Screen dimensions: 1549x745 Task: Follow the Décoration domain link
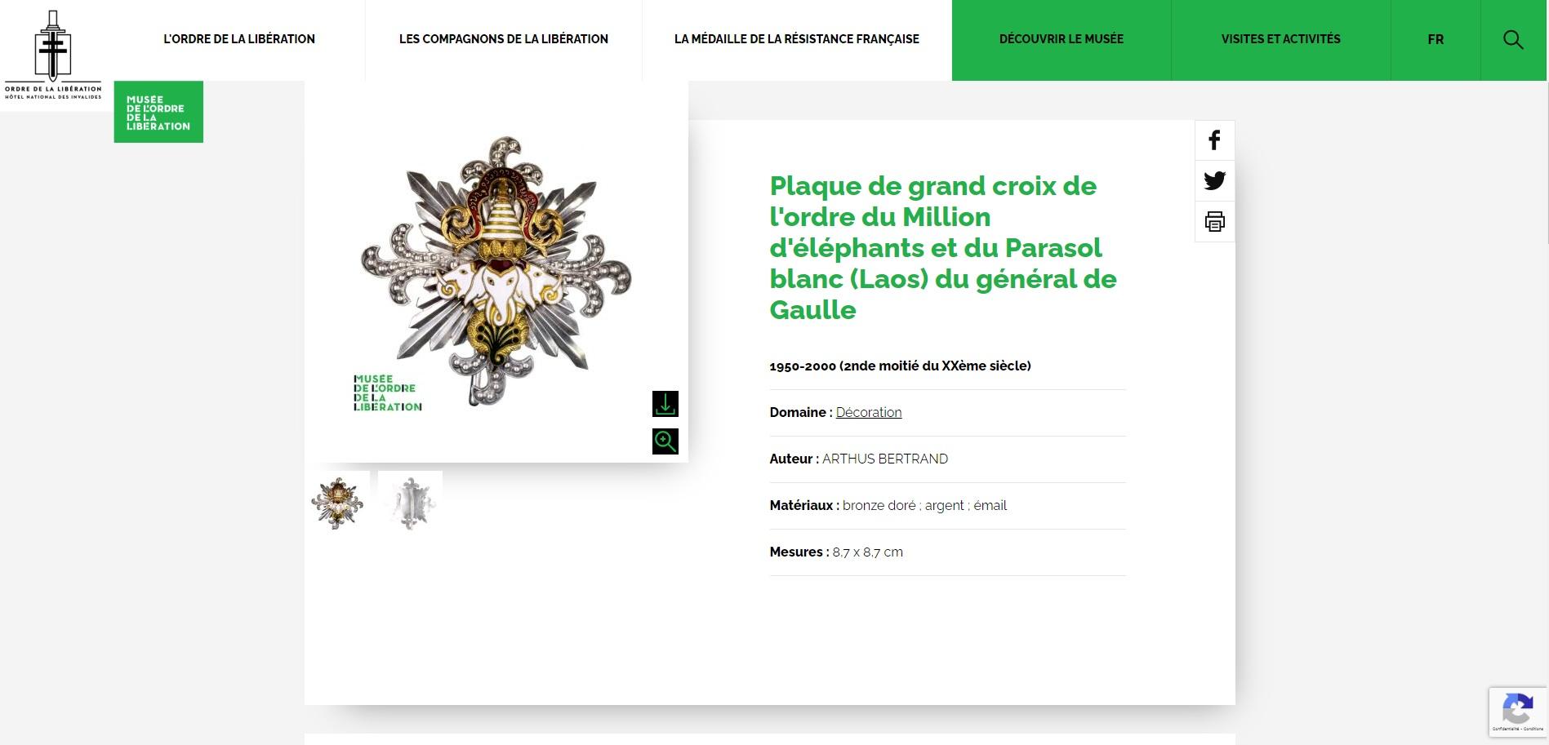coord(869,413)
